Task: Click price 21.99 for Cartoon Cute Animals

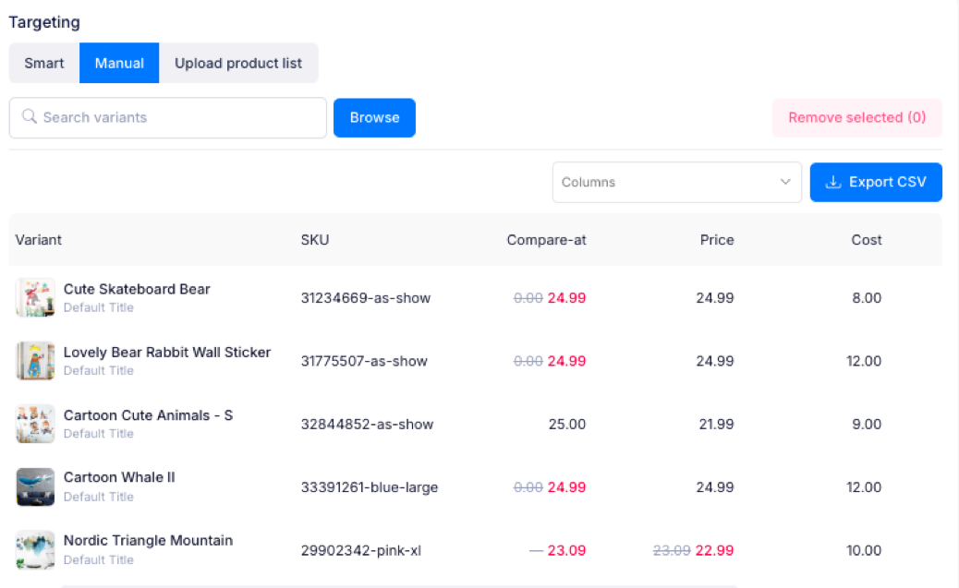Action: coord(716,425)
